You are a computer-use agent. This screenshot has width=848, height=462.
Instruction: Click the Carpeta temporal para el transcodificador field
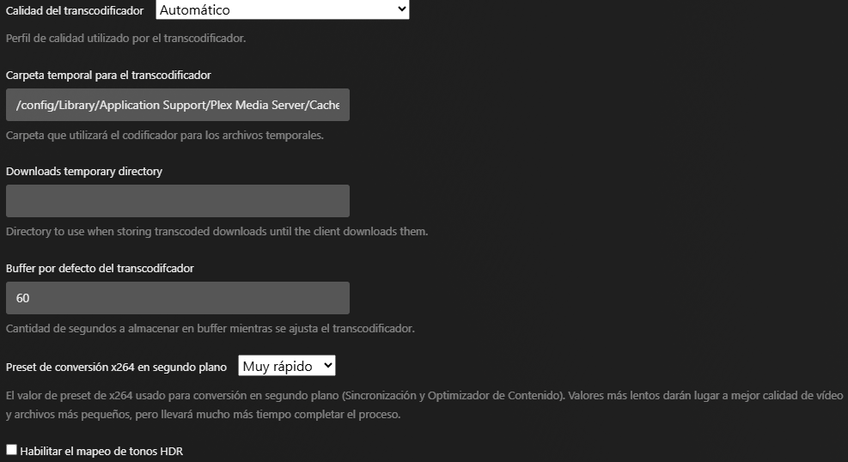coord(177,105)
